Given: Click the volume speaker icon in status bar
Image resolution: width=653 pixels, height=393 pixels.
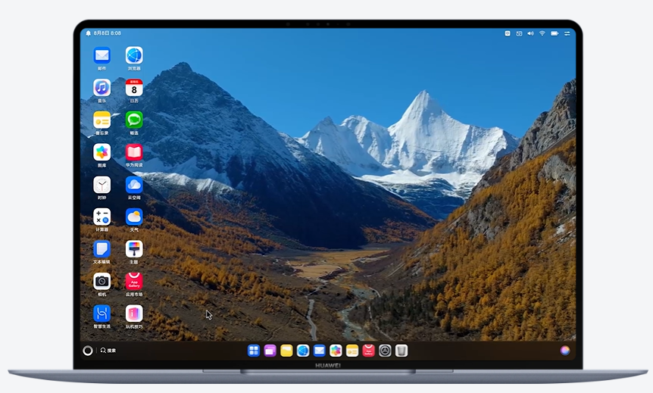Looking at the screenshot, I should tap(530, 33).
